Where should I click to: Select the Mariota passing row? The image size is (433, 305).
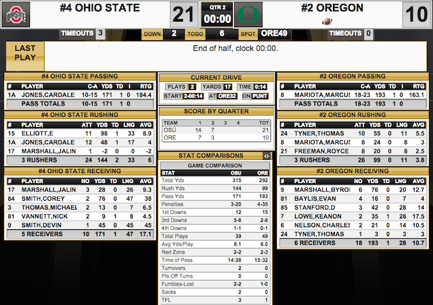[352, 95]
